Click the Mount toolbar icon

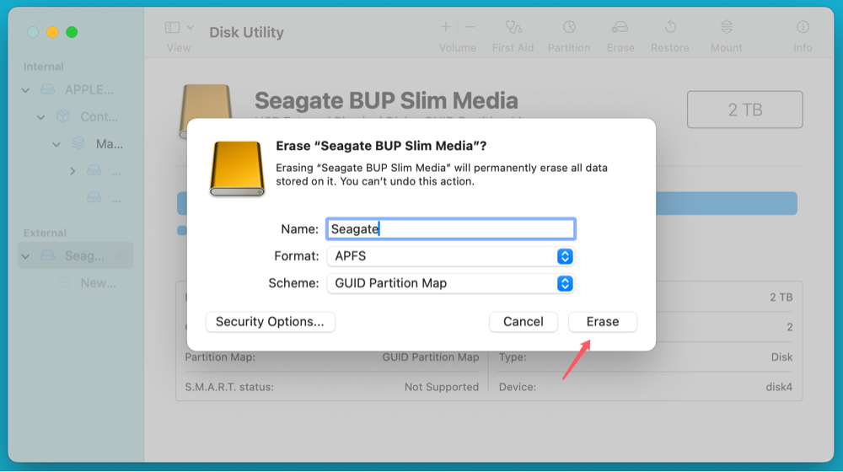[727, 27]
